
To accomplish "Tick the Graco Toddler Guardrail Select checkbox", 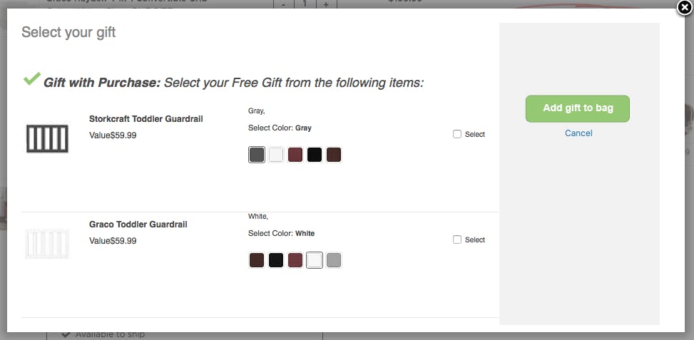I will (457, 239).
